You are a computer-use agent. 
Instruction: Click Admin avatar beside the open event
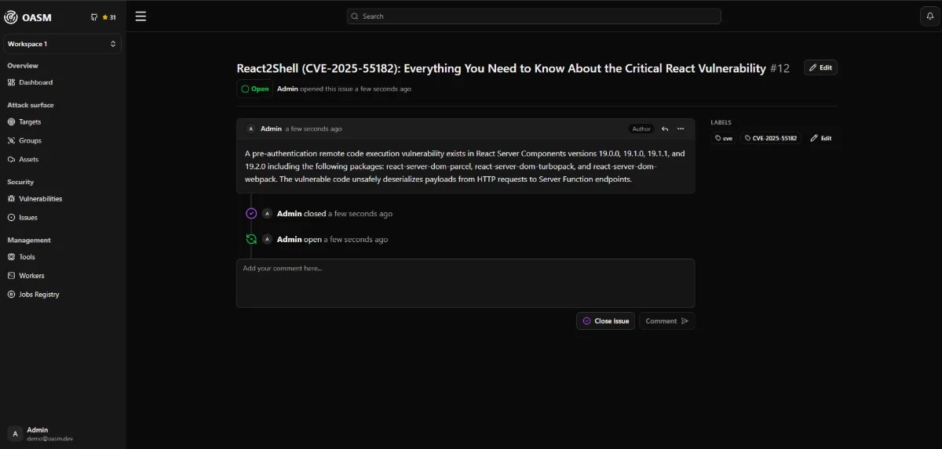267,239
